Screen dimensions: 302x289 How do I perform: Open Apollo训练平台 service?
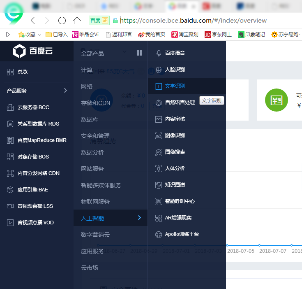click(187, 234)
